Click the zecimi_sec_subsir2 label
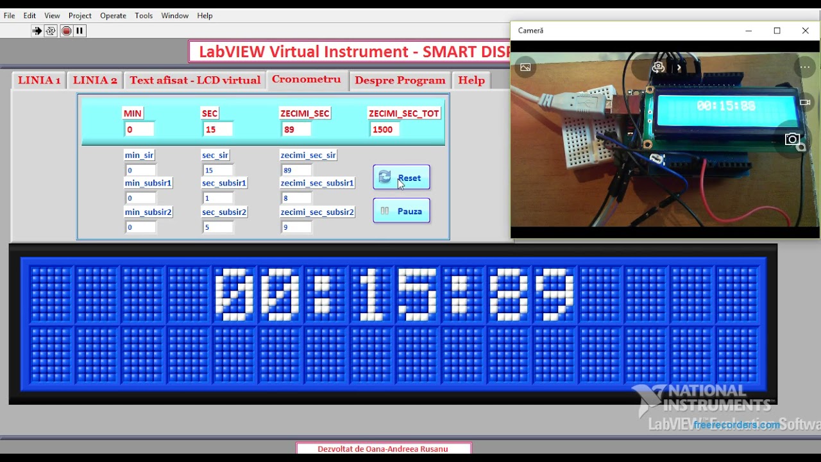This screenshot has width=821, height=462. pos(317,212)
